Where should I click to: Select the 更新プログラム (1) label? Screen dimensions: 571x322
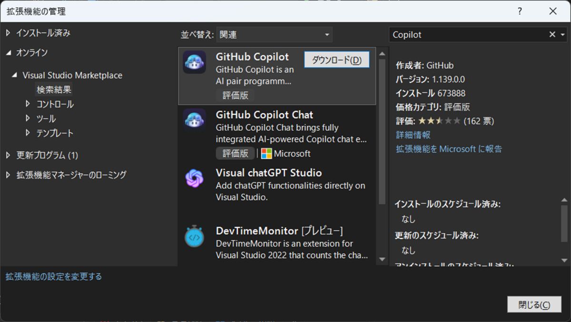(47, 155)
